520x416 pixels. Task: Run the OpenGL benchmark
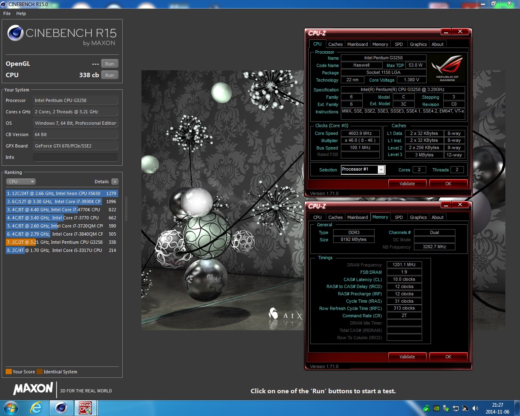tap(110, 64)
